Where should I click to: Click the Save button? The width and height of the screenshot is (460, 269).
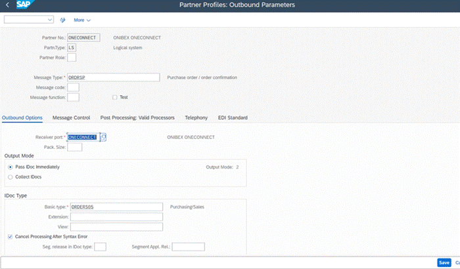pos(444,262)
